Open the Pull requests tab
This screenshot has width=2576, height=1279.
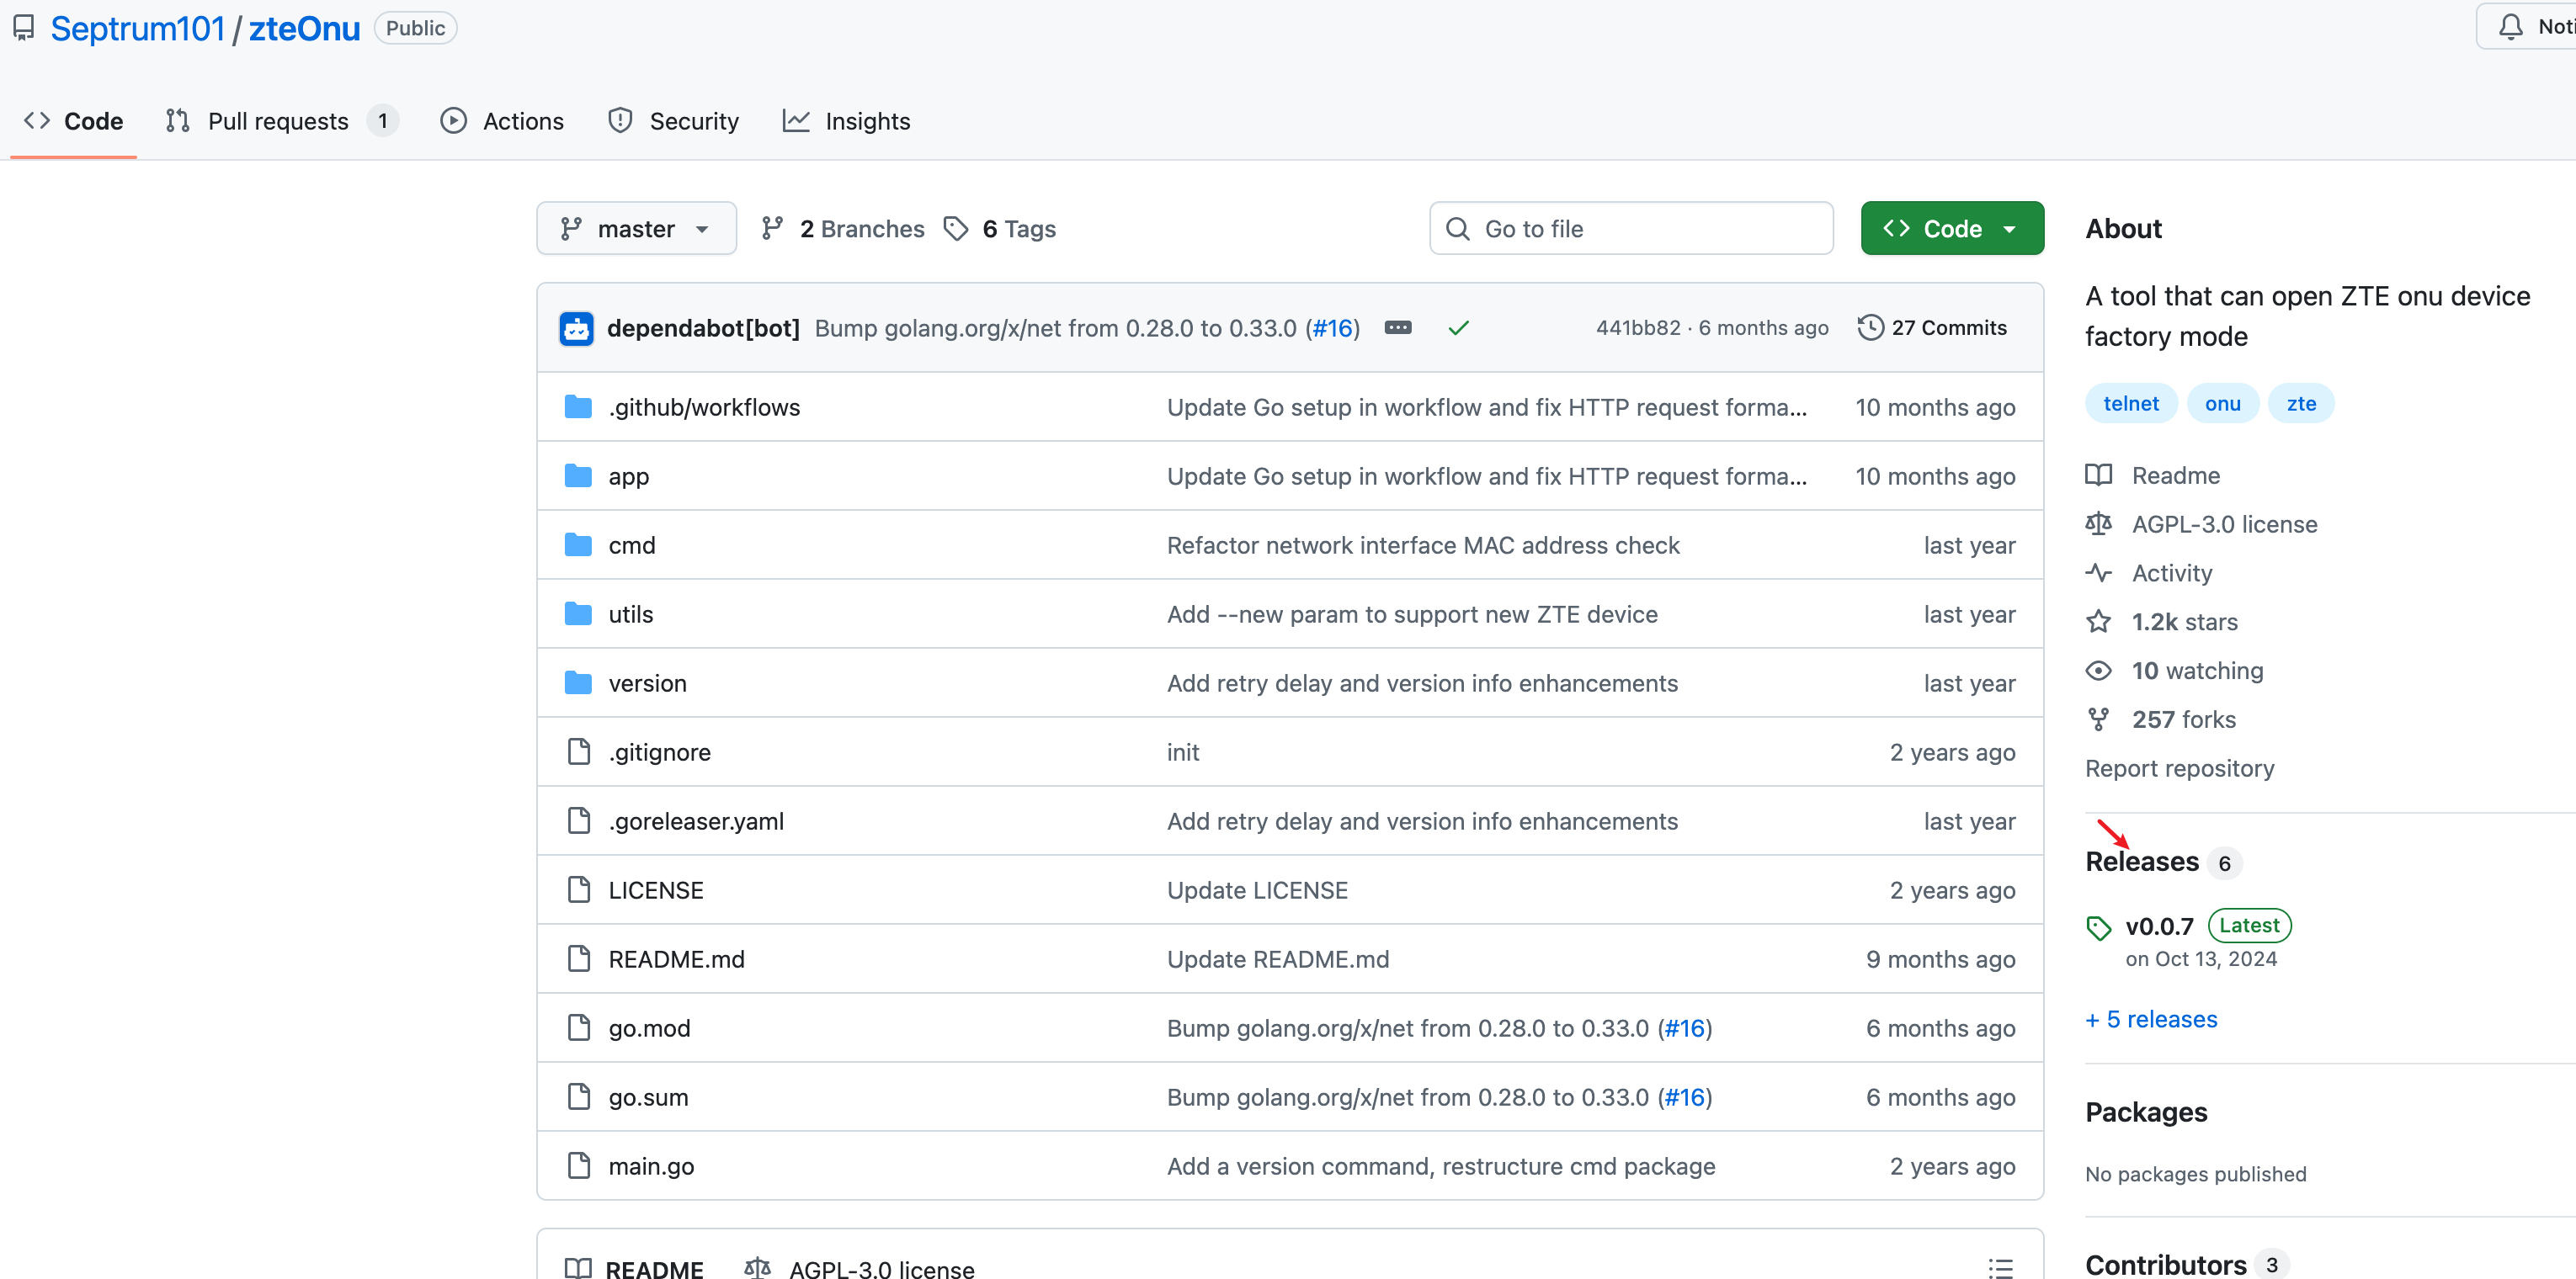pyautogui.click(x=281, y=121)
